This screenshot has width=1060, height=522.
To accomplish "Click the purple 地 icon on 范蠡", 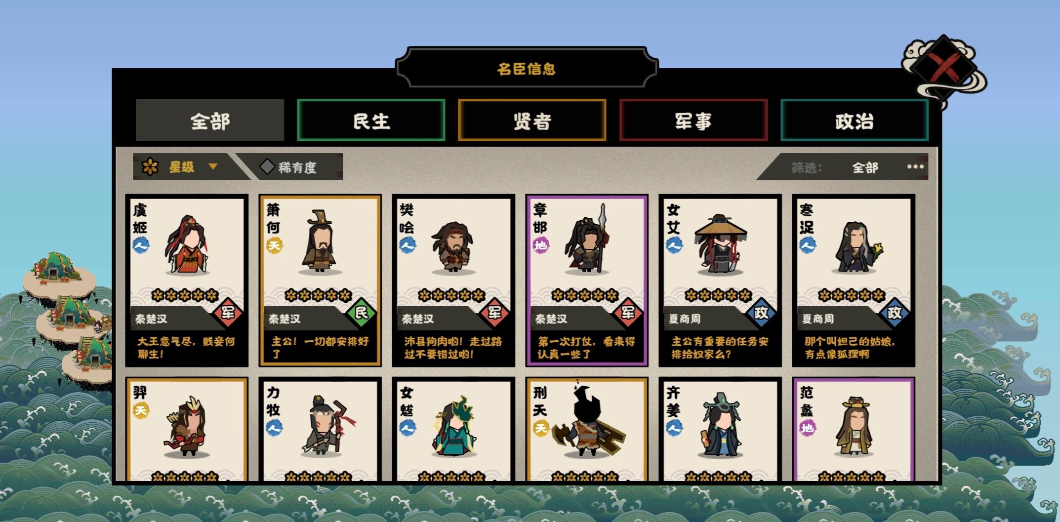I will (x=807, y=428).
